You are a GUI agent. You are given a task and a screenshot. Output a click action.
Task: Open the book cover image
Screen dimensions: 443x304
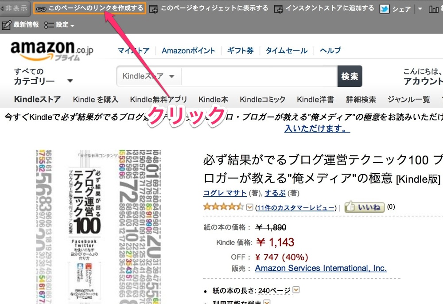[x=98, y=226]
